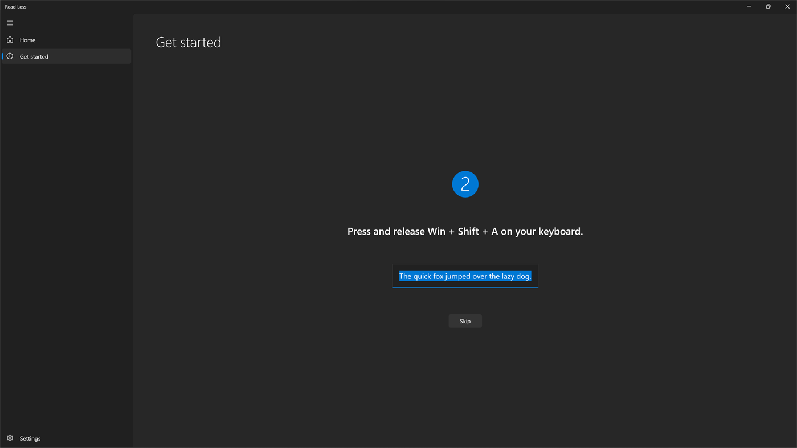Click the restore window icon
The image size is (797, 448).
coord(767,6)
